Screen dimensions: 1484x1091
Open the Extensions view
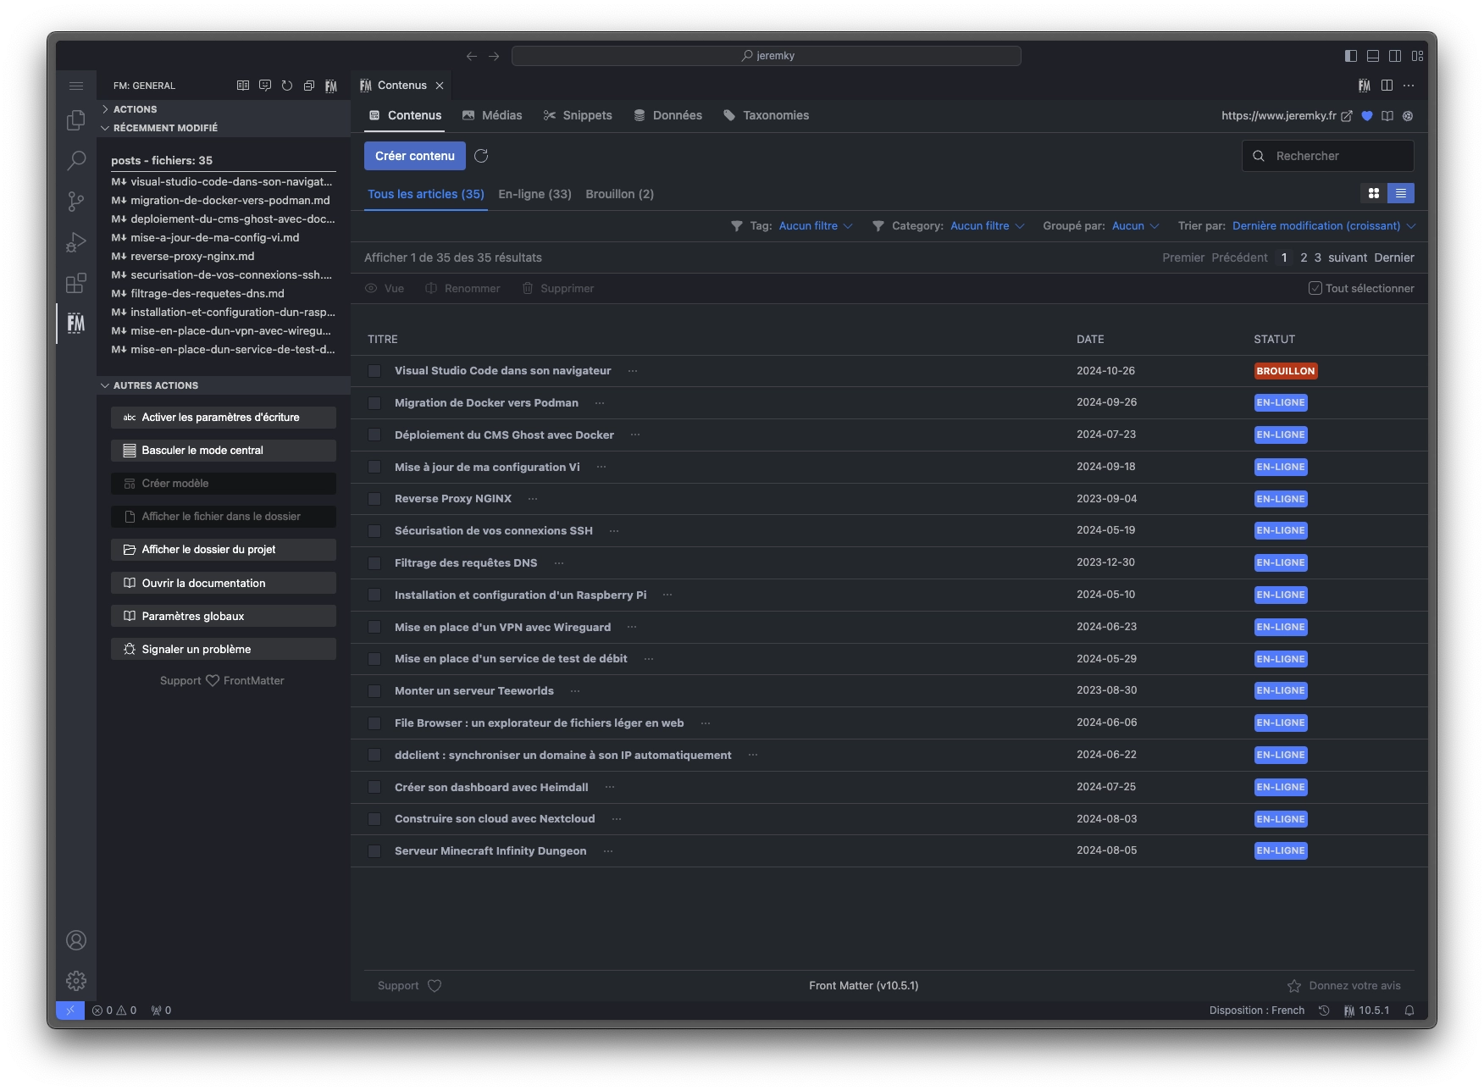[x=76, y=283]
